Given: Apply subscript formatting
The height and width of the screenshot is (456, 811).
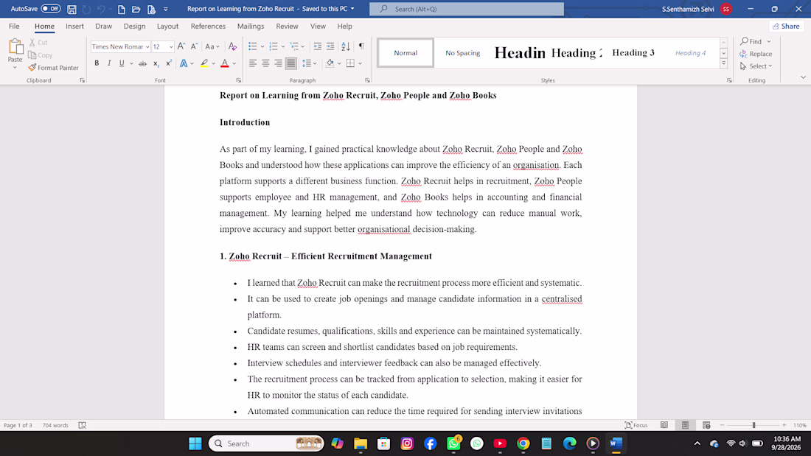Looking at the screenshot, I should [156, 63].
